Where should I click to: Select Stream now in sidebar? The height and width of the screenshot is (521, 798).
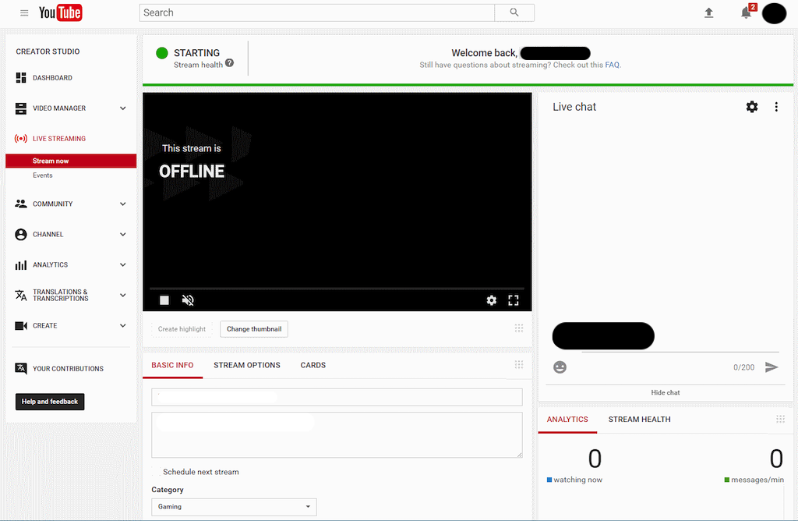tap(71, 161)
